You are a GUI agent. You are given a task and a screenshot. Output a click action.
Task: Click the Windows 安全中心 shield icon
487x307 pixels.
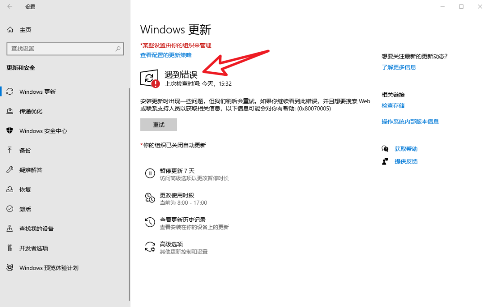click(10, 131)
